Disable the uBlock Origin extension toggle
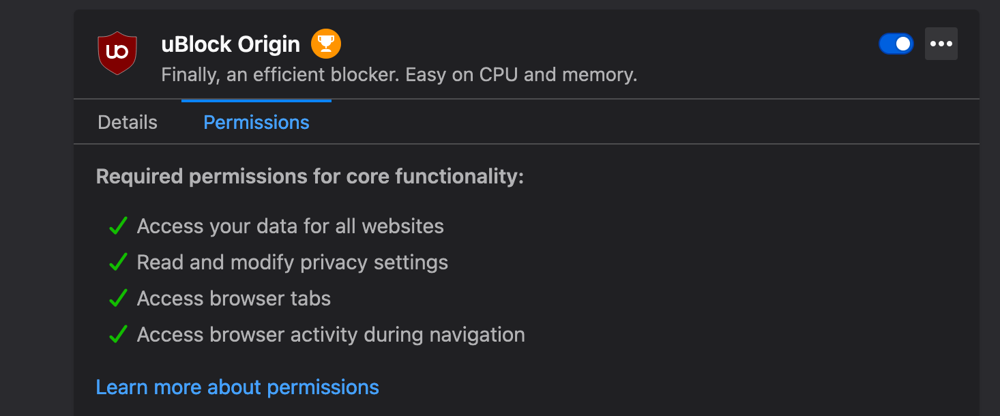The width and height of the screenshot is (1000, 416). [x=896, y=44]
